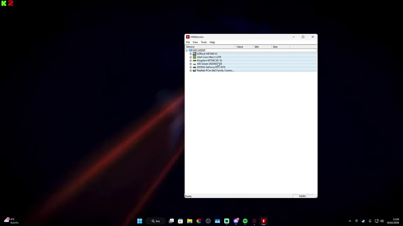Select the Kingston KF556C36-16 text

[209, 61]
